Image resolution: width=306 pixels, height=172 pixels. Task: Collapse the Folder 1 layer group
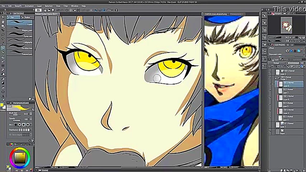click(276, 78)
